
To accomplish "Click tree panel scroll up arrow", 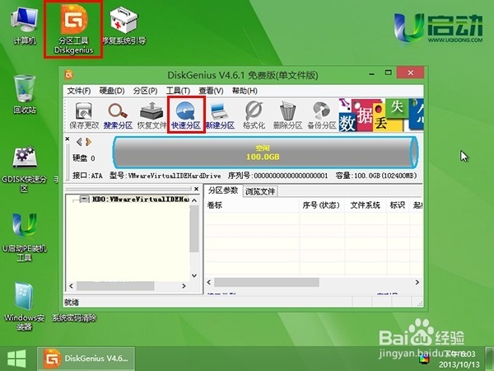I will click(x=194, y=200).
